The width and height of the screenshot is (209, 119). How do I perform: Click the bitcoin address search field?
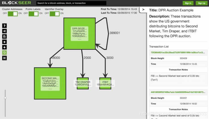71,3
